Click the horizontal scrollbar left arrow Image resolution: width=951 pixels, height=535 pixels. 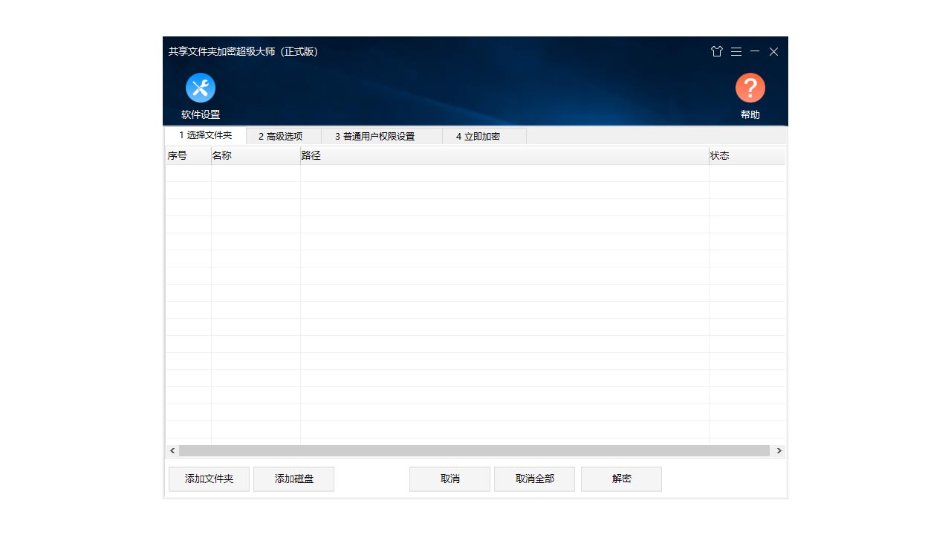click(x=172, y=451)
